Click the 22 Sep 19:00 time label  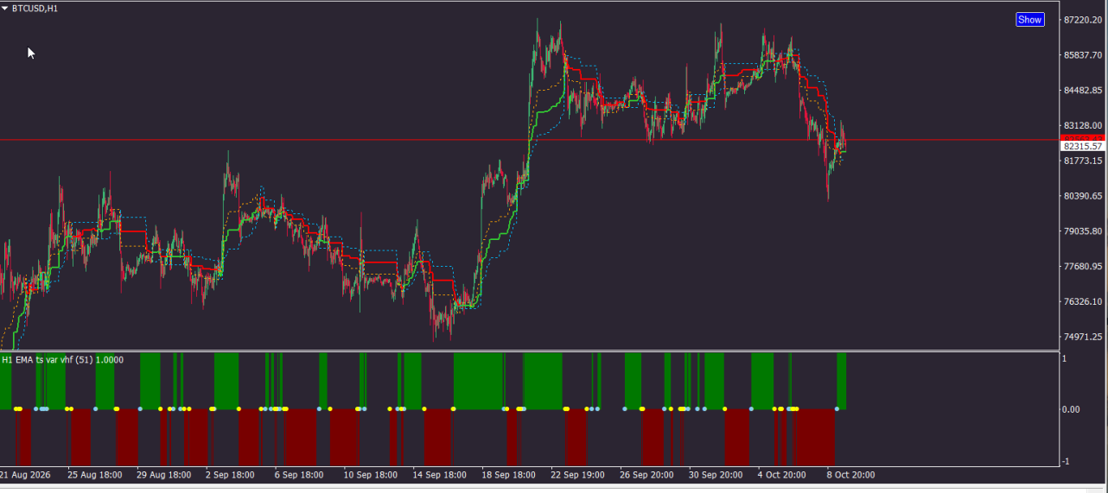pos(578,474)
